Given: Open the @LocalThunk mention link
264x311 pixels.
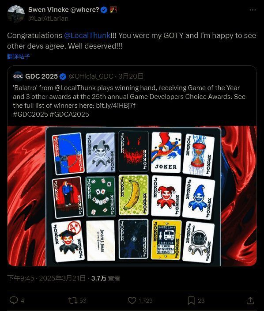Looking at the screenshot, I should click(x=87, y=35).
